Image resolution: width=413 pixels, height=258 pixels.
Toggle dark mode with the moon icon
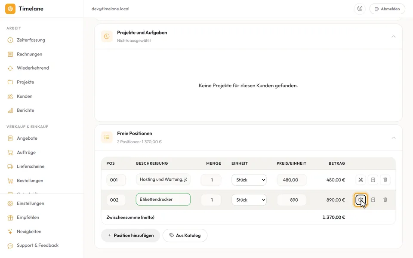pyautogui.click(x=360, y=9)
